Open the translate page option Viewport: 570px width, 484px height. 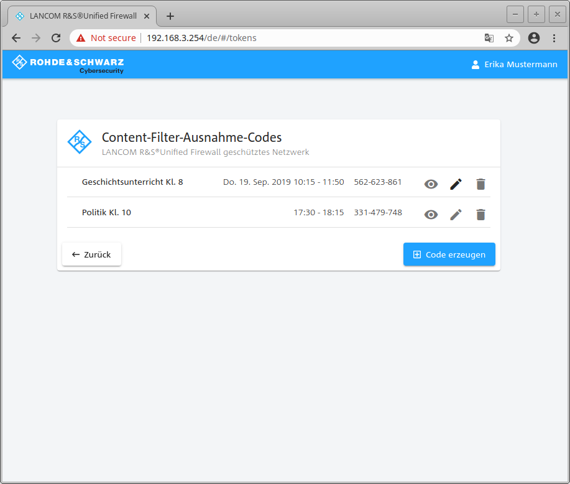point(489,38)
